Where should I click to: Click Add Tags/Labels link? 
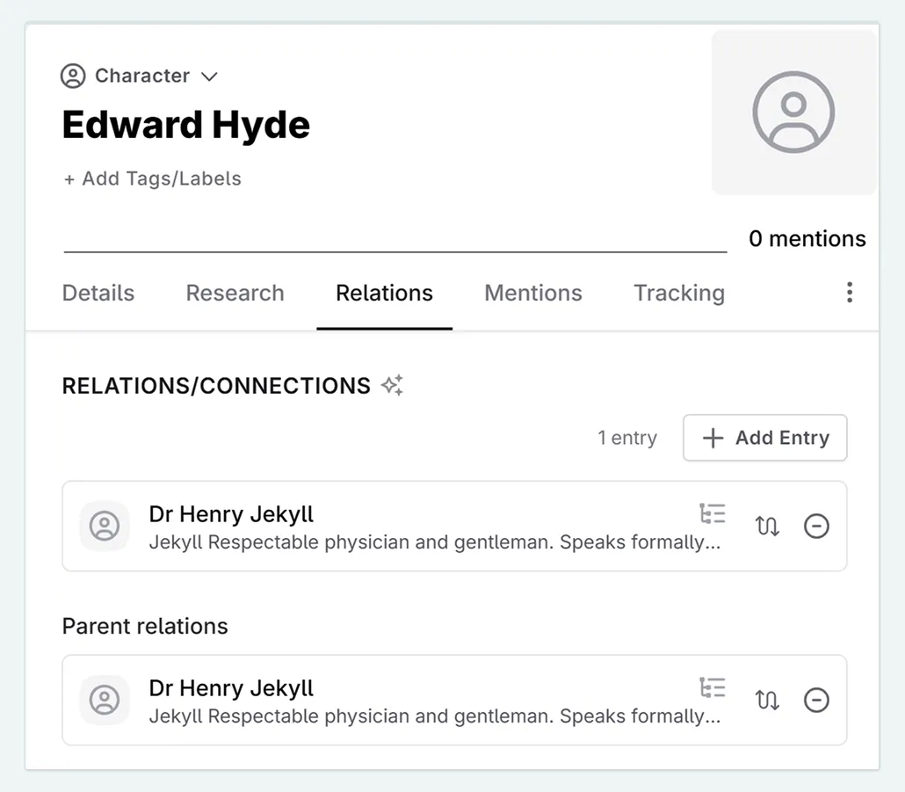[152, 178]
